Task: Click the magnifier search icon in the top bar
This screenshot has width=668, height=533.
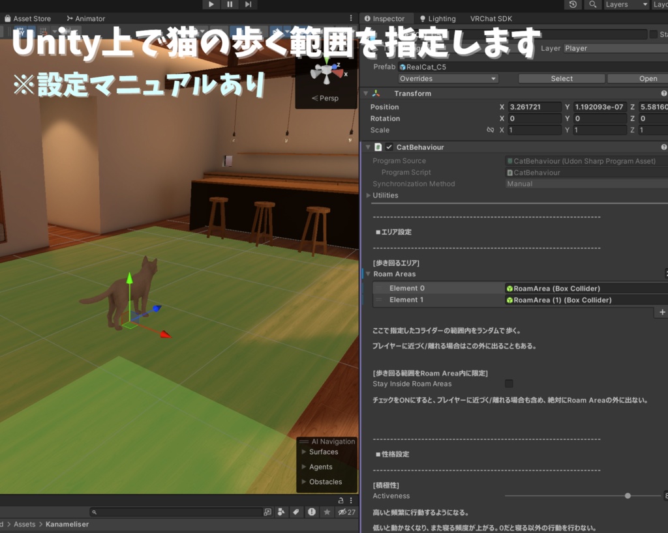Action: [x=592, y=5]
